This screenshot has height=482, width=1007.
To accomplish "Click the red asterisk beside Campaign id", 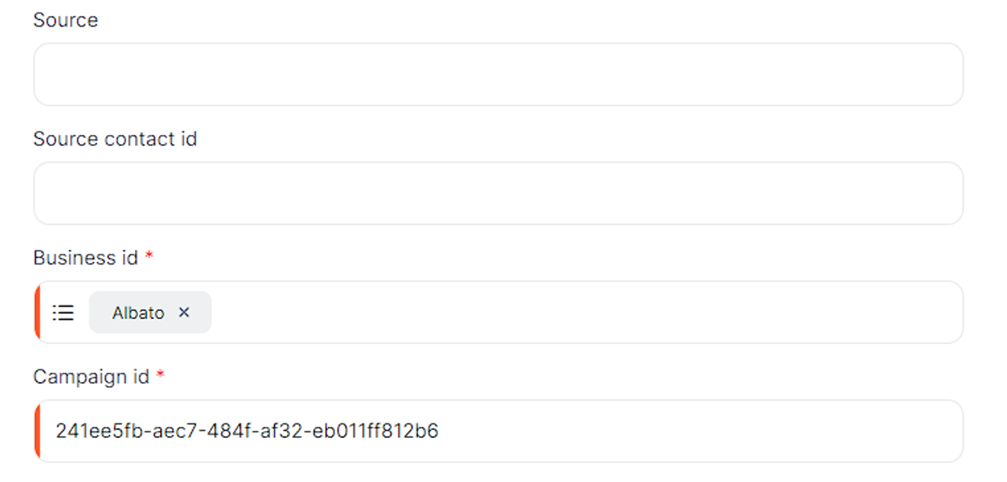I will coord(160,376).
